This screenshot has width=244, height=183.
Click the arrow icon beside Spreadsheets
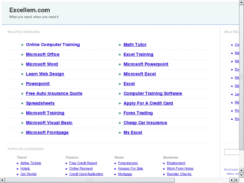(x=22, y=103)
